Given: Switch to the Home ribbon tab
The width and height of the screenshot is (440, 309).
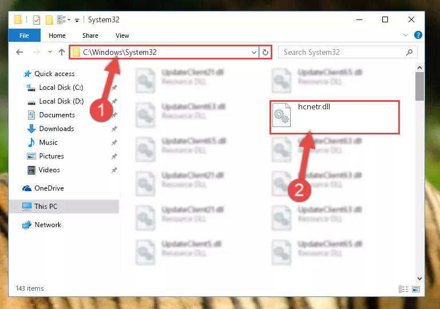Looking at the screenshot, I should (x=57, y=35).
